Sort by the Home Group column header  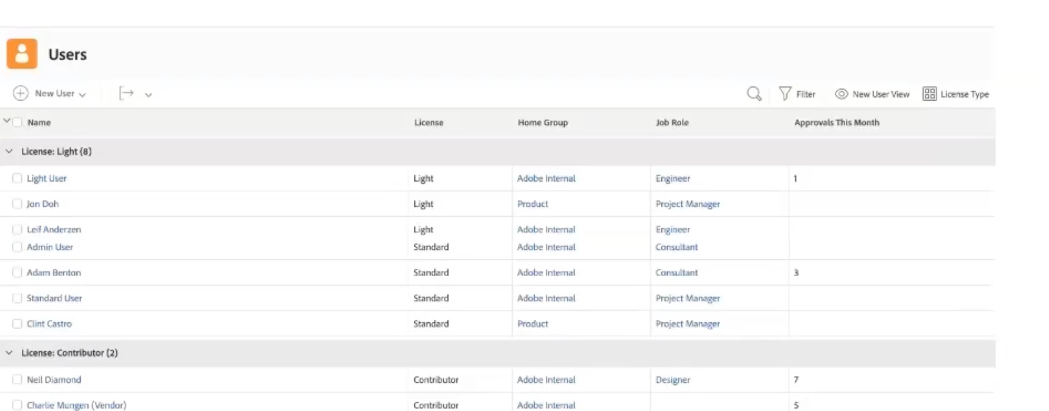pos(543,122)
